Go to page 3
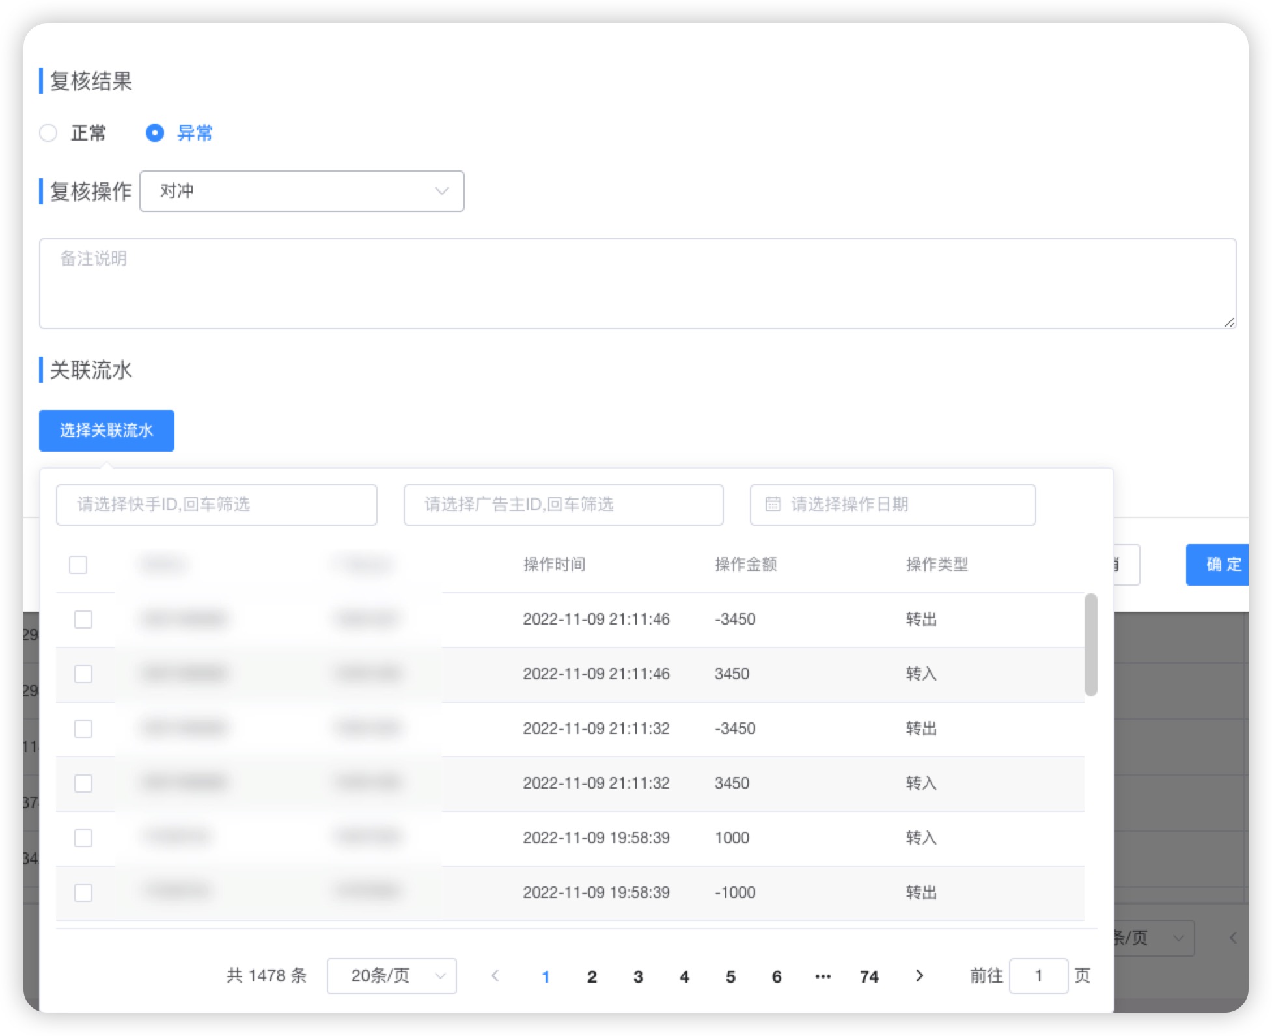Image resolution: width=1272 pixels, height=1036 pixels. click(638, 976)
